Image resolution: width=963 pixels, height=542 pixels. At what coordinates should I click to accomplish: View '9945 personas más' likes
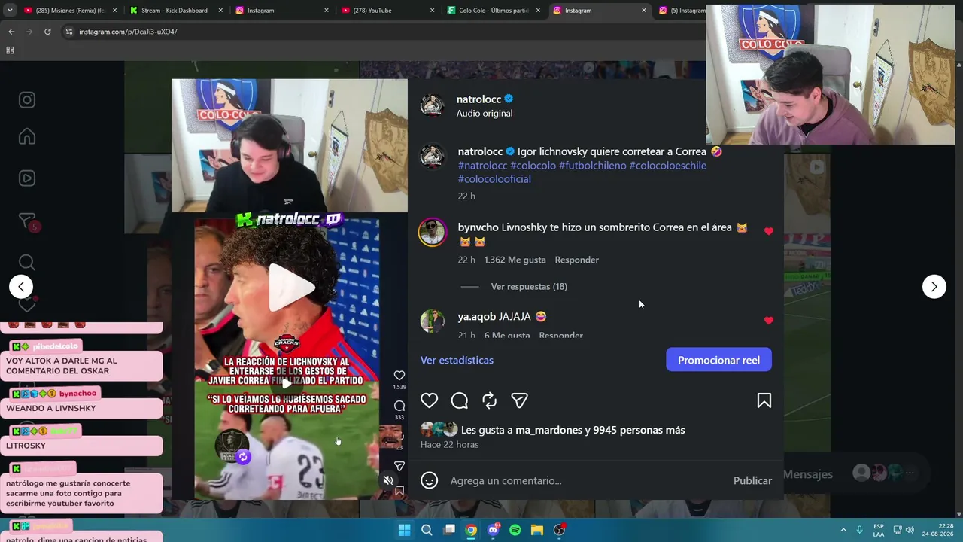click(x=639, y=430)
